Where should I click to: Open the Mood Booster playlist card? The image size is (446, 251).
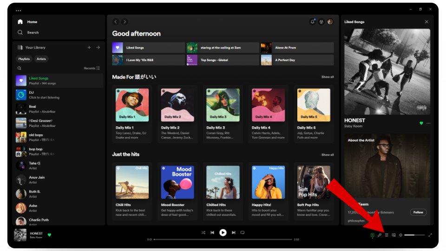click(x=177, y=191)
